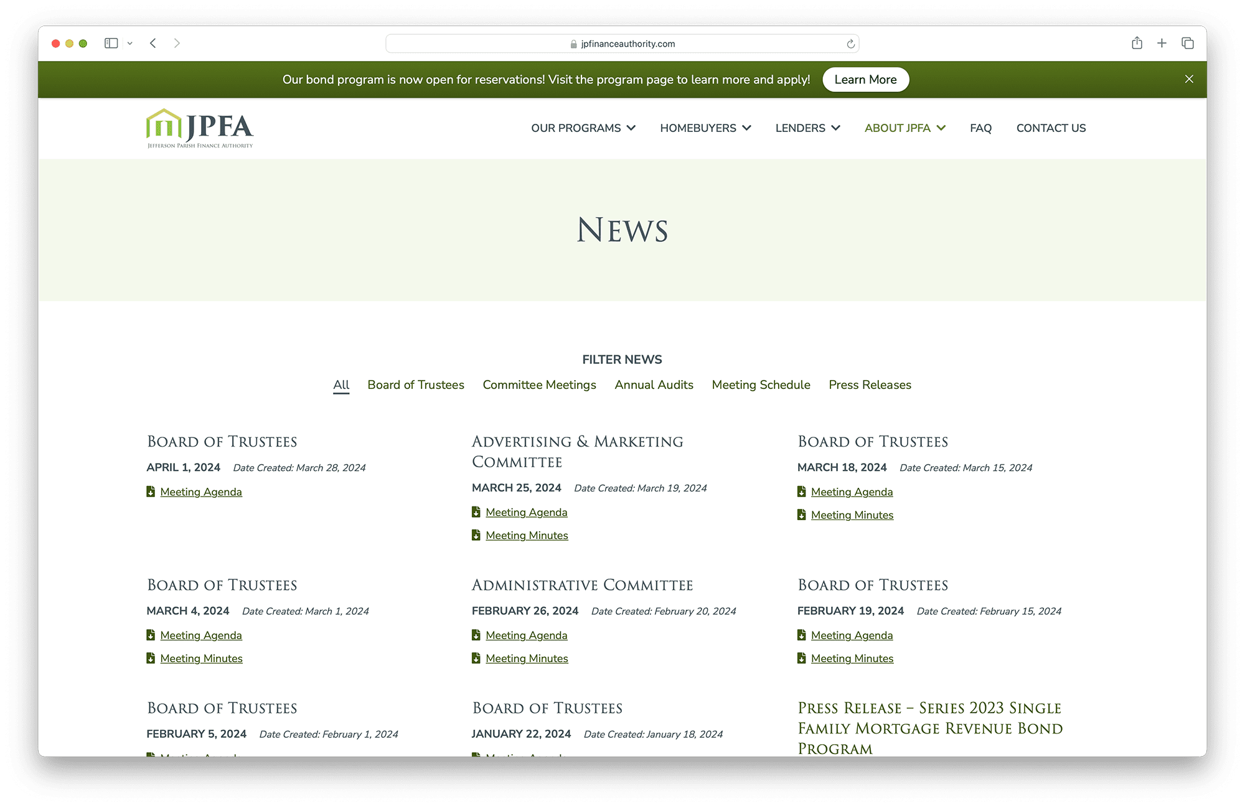
Task: Click download icon for March 25 Meeting Minutes
Action: point(476,535)
